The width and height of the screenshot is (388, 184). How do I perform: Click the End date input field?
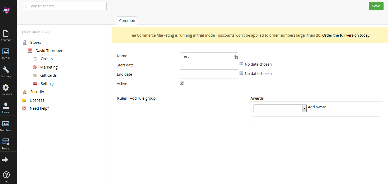click(x=209, y=75)
